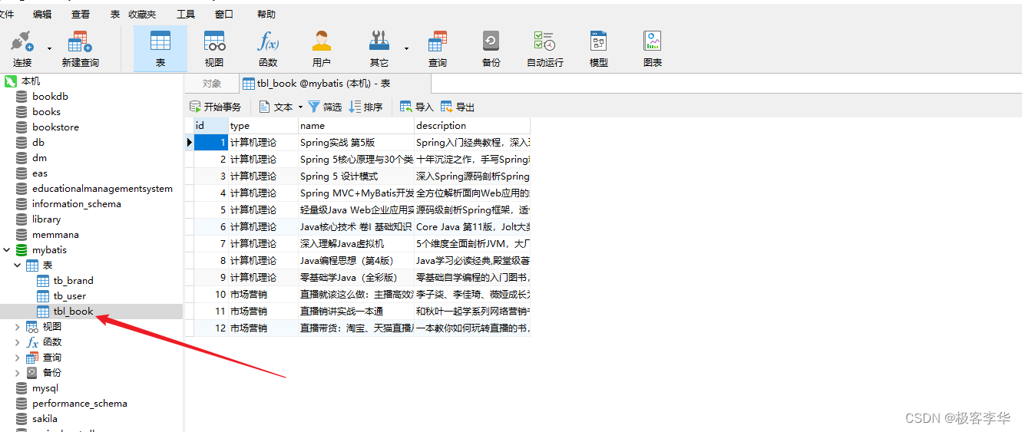Select the tb_brand table
This screenshot has height=432, width=1022.
(73, 280)
